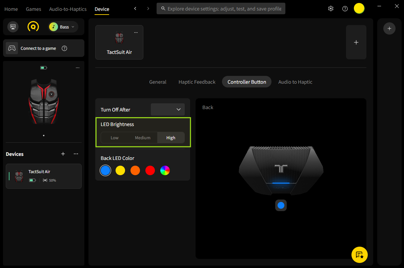This screenshot has width=404, height=268.
Task: Open the vest preview three-dot menu
Action: (x=78, y=68)
